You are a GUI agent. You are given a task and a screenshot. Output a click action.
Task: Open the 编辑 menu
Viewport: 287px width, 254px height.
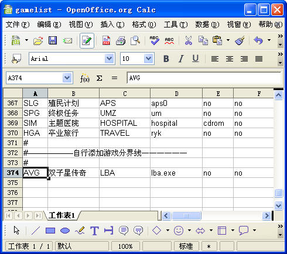49,25
